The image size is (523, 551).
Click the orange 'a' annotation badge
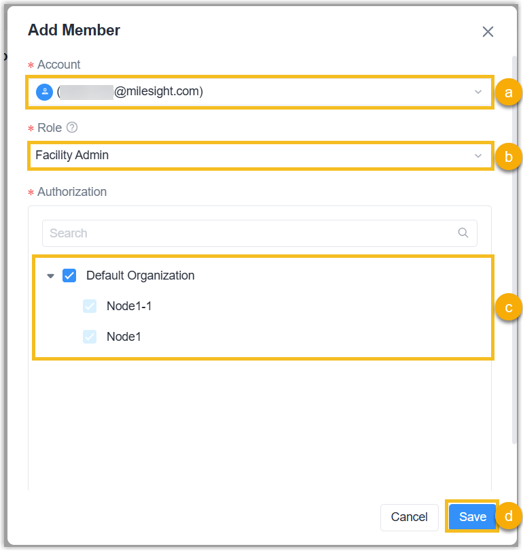(508, 92)
